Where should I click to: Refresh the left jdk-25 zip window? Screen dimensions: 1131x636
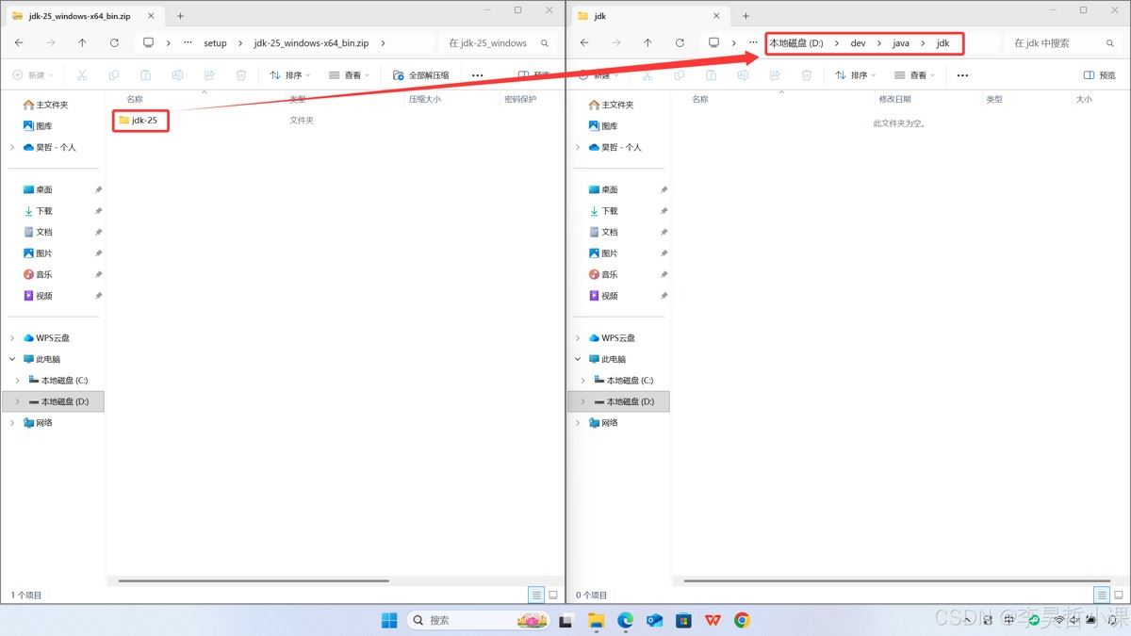click(x=114, y=43)
